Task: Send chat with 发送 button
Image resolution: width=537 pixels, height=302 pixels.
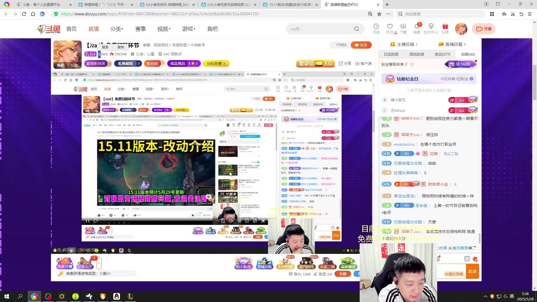Action: [x=472, y=271]
